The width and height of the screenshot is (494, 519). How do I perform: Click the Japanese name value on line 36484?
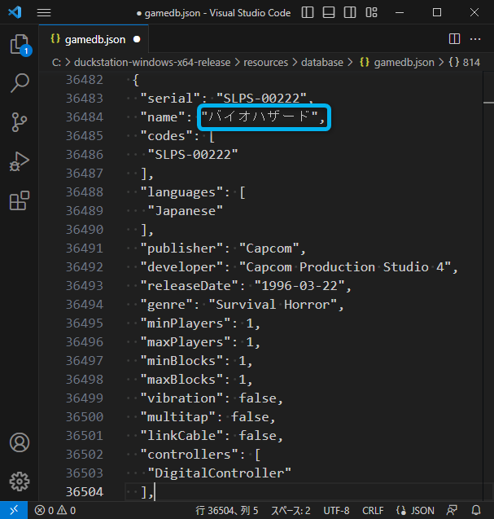coord(260,117)
